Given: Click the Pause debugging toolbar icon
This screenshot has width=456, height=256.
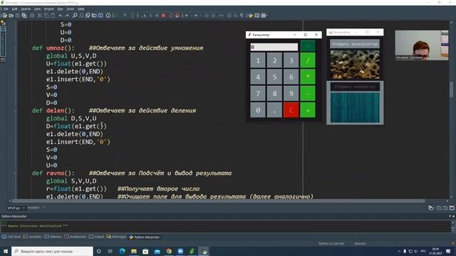Looking at the screenshot, I should 157,16.
